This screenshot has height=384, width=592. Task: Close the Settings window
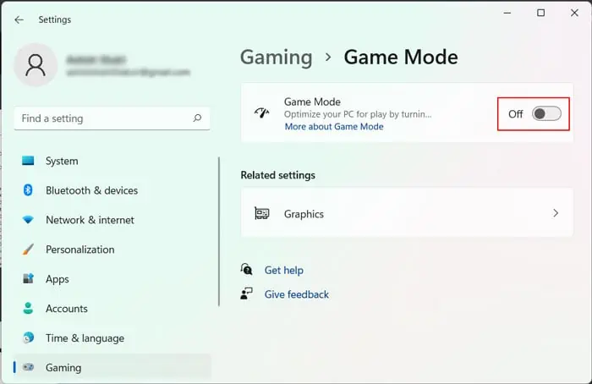tap(574, 13)
